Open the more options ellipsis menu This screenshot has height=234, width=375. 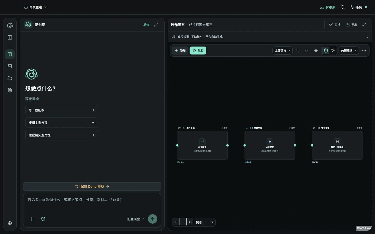coord(364,50)
